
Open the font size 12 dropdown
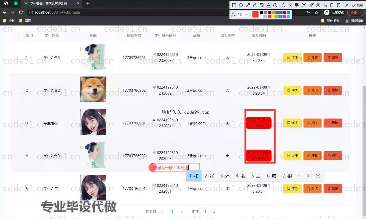point(243,14)
